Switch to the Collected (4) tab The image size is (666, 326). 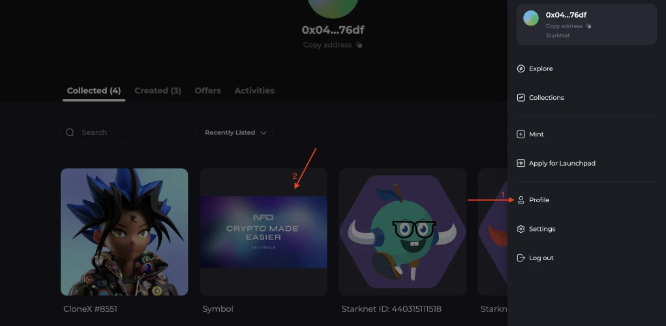click(94, 91)
